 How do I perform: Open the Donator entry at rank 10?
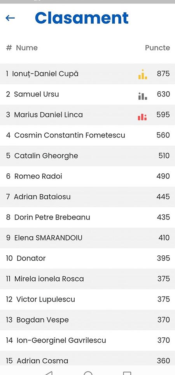pos(87,258)
